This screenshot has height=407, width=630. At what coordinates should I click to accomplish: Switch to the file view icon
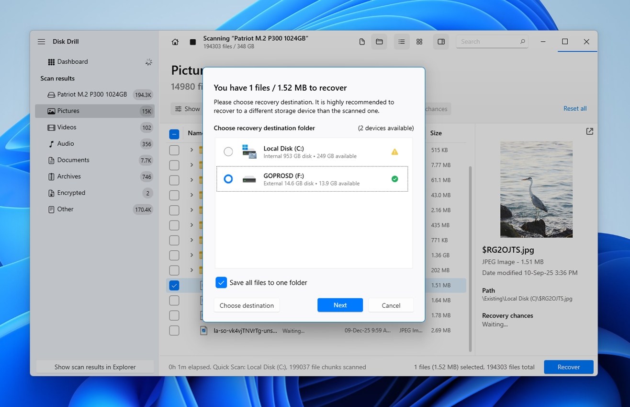tap(362, 42)
